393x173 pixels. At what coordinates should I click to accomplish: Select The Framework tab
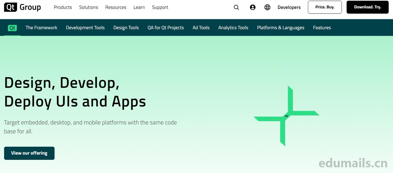(x=41, y=28)
